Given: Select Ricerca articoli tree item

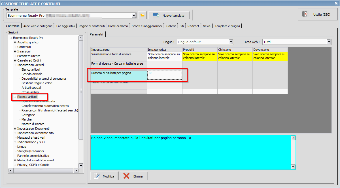Looking at the screenshot, I should (x=27, y=97).
